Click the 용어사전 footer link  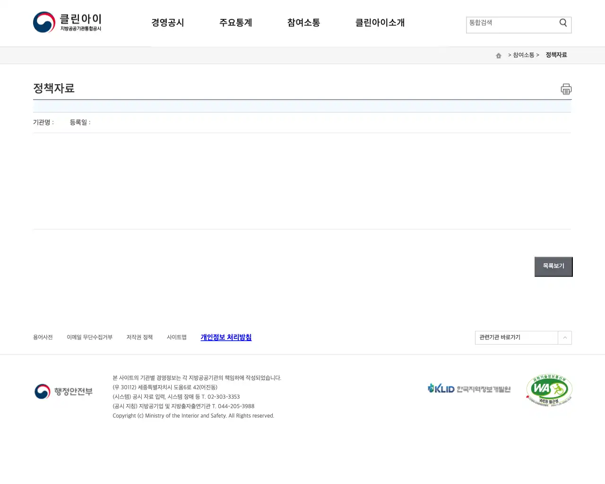click(43, 337)
